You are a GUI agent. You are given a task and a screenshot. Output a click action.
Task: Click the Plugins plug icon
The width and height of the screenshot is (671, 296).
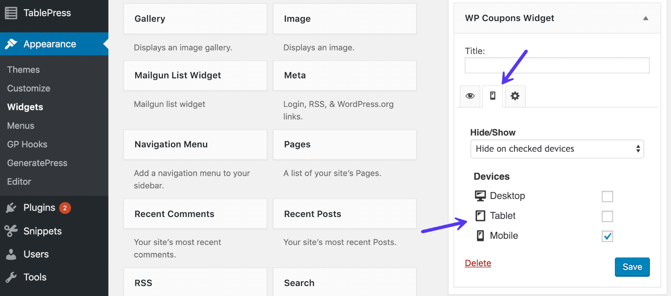click(x=11, y=208)
